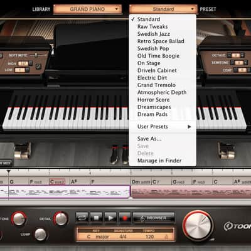Choose the Swedish Jazz preset
Image resolution: width=251 pixels, height=251 pixels.
pyautogui.click(x=163, y=34)
